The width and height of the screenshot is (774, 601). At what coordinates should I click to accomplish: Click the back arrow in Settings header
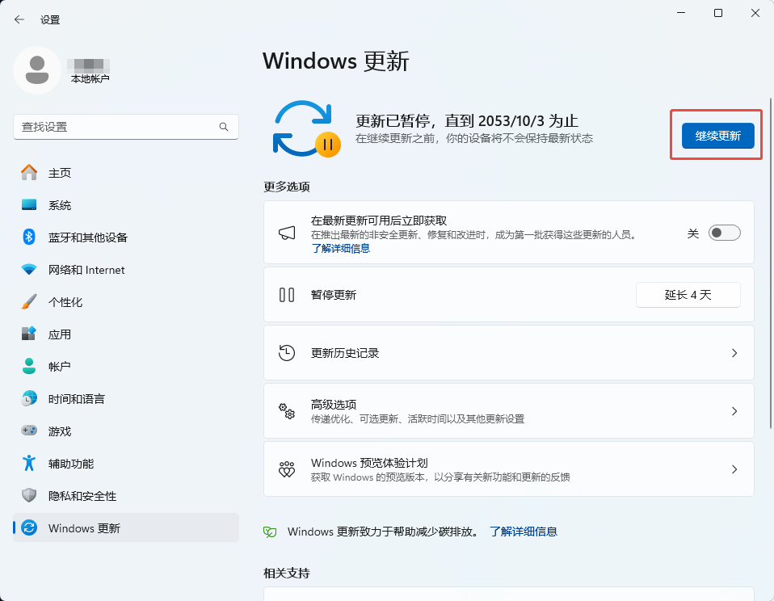pyautogui.click(x=19, y=19)
